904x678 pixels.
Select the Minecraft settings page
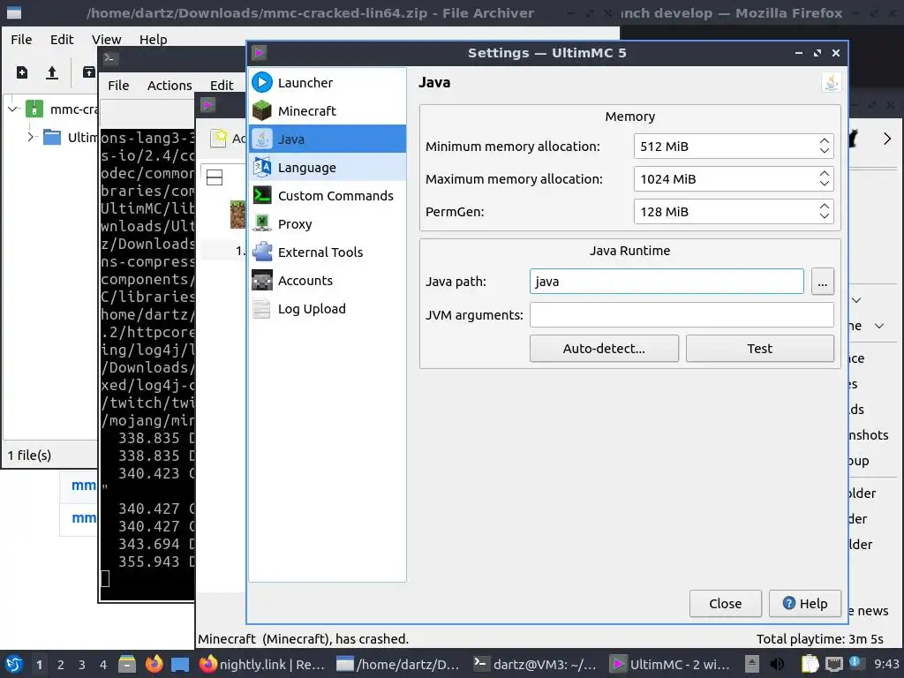tap(327, 110)
